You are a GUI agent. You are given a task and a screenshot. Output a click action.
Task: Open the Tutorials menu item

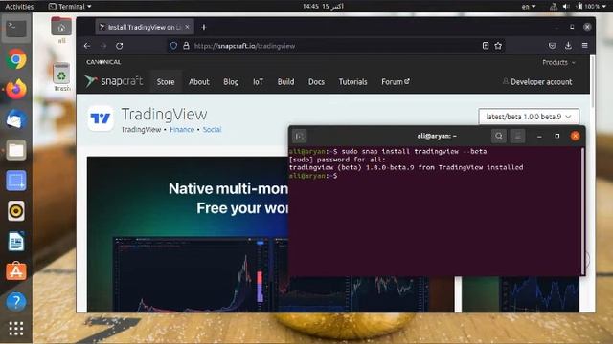pyautogui.click(x=353, y=82)
